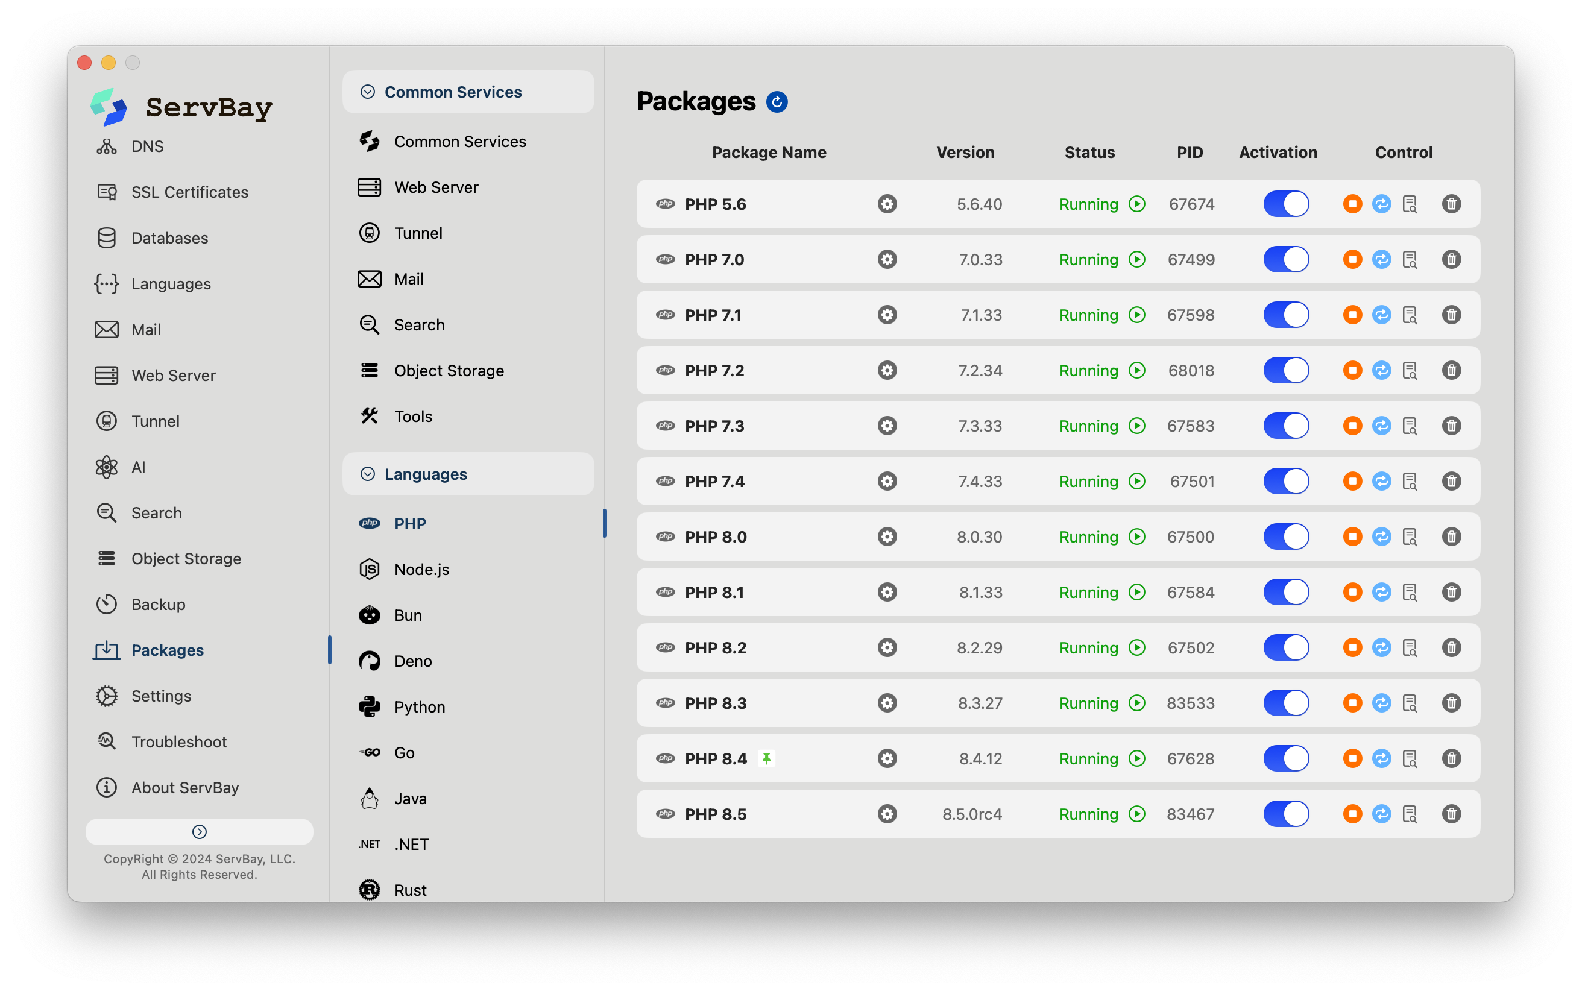Open settings gear for PHP 7.0
The height and width of the screenshot is (991, 1582).
point(887,260)
